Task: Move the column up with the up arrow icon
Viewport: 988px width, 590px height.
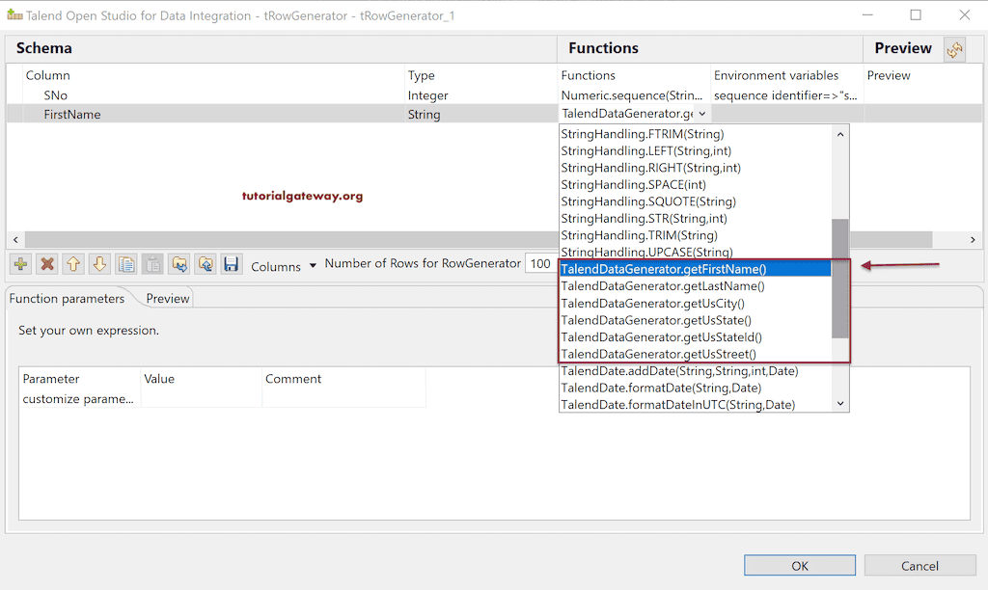Action: 73,264
